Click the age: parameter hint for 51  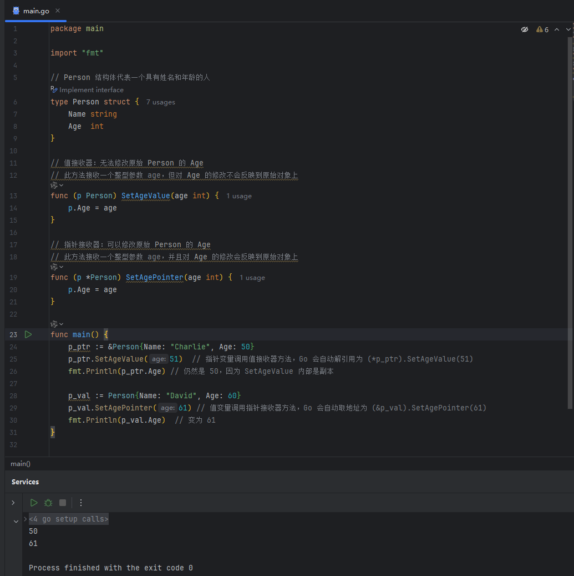pos(159,359)
